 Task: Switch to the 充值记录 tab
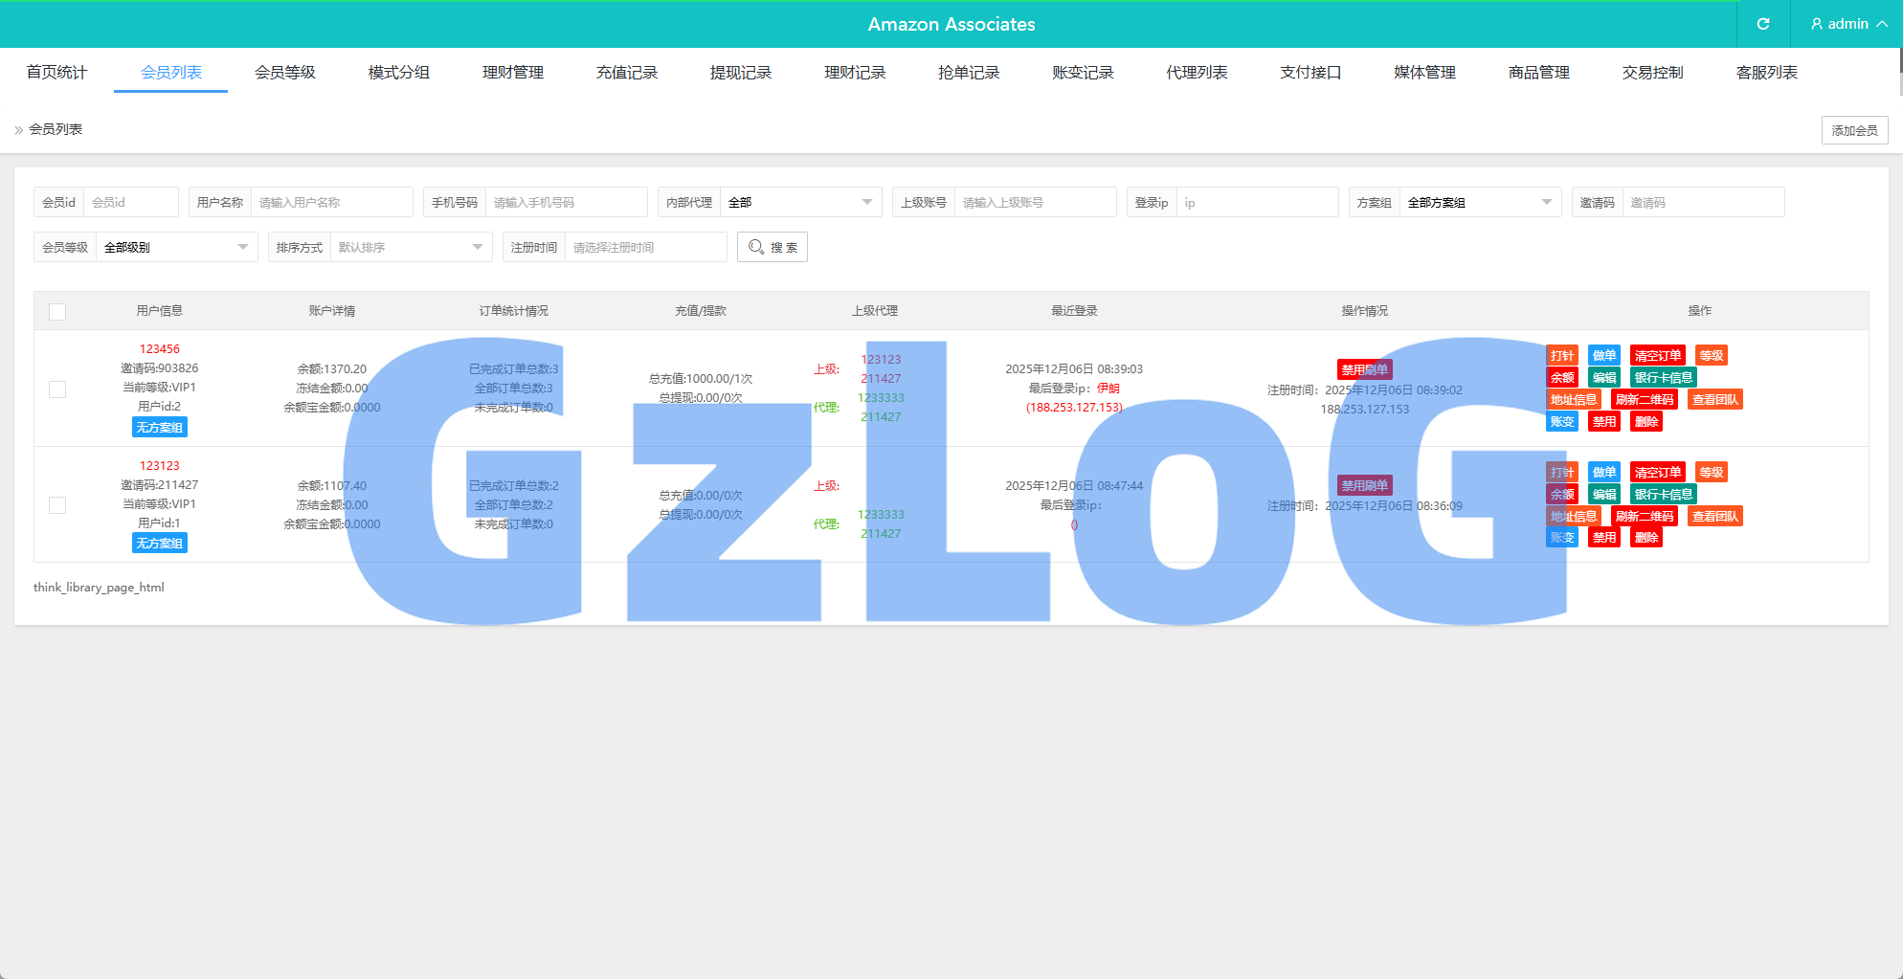tap(627, 73)
